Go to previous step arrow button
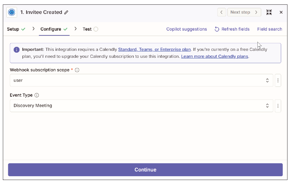The width and height of the screenshot is (290, 186). [x=221, y=12]
